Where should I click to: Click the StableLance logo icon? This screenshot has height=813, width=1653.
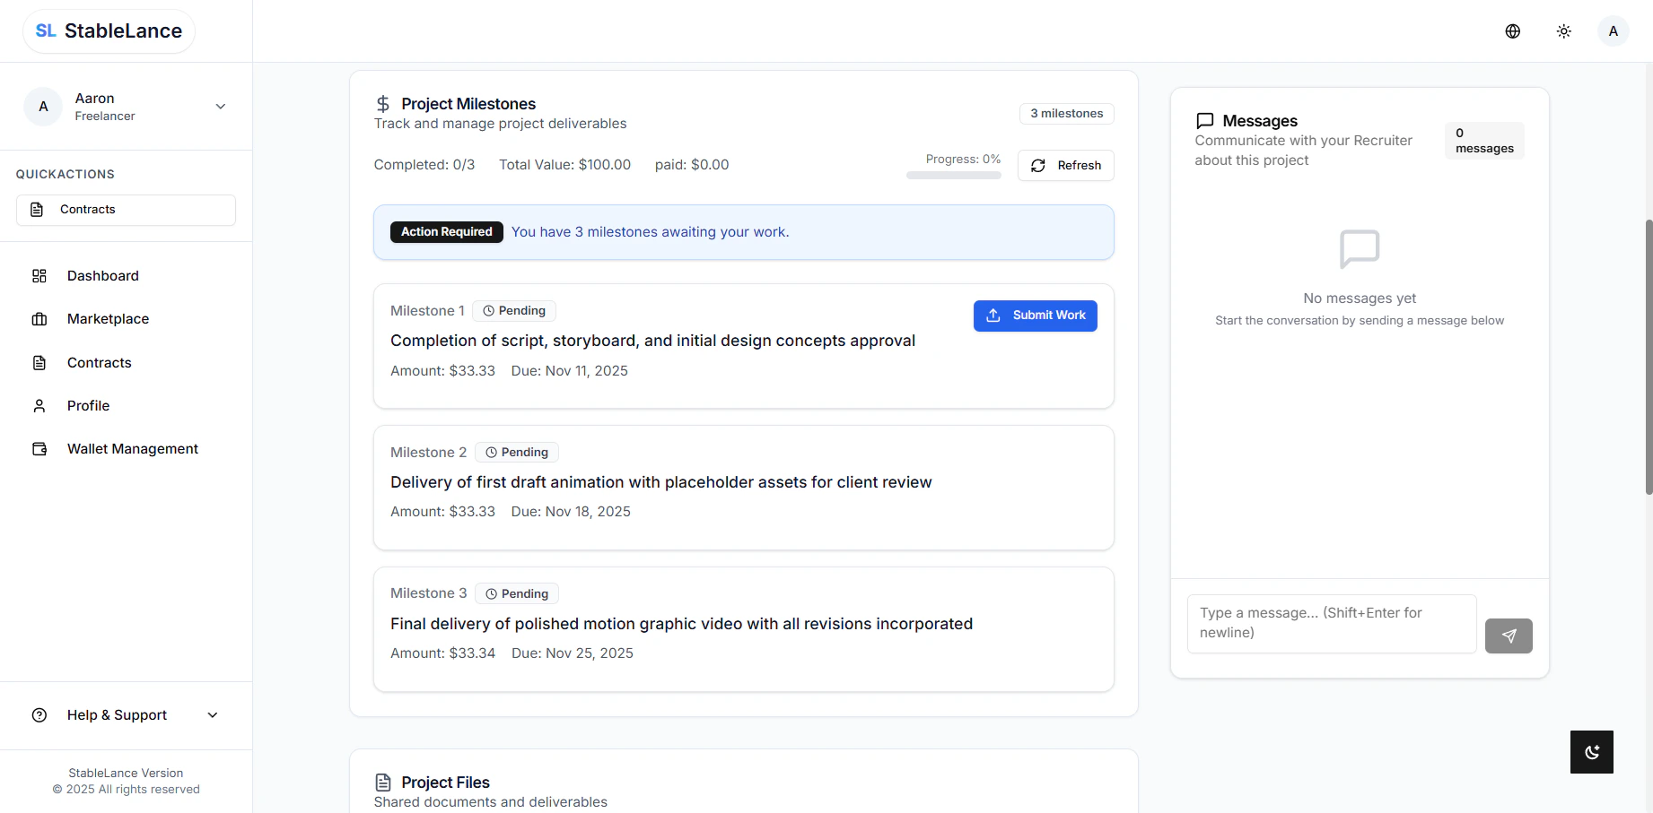point(46,30)
